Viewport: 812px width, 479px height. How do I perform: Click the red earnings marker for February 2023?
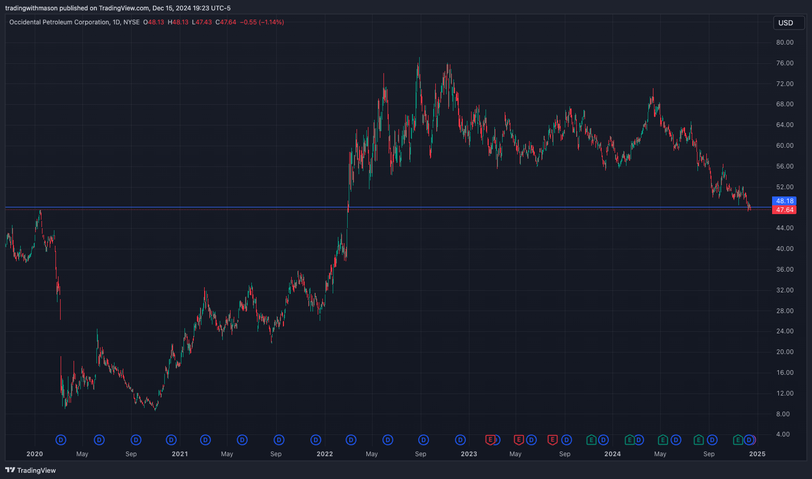point(490,440)
